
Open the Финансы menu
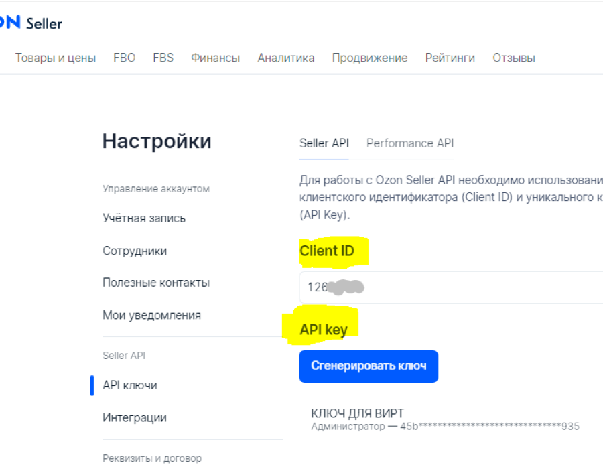pyautogui.click(x=215, y=58)
